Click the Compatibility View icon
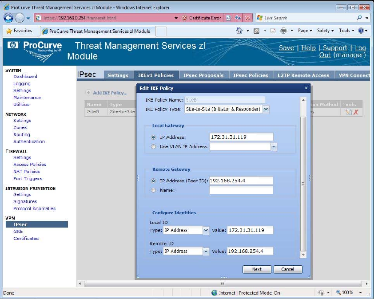The image size is (374, 299). (228, 18)
